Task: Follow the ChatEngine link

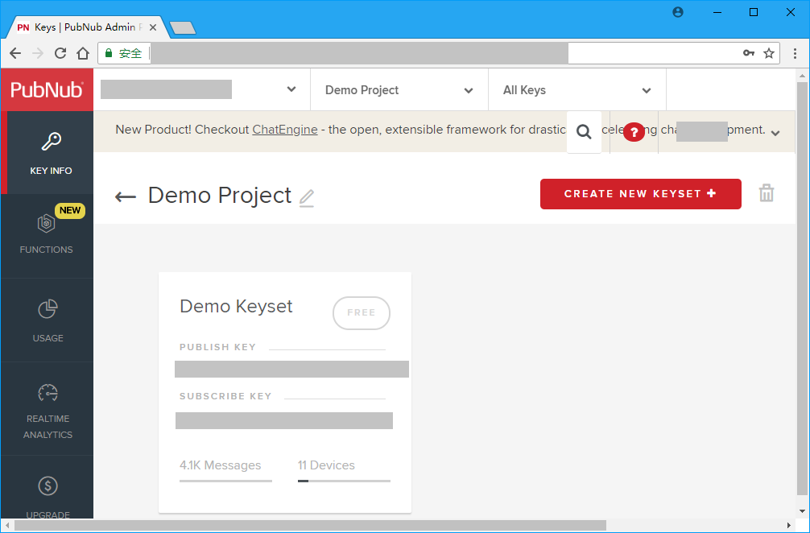Action: pyautogui.click(x=285, y=130)
